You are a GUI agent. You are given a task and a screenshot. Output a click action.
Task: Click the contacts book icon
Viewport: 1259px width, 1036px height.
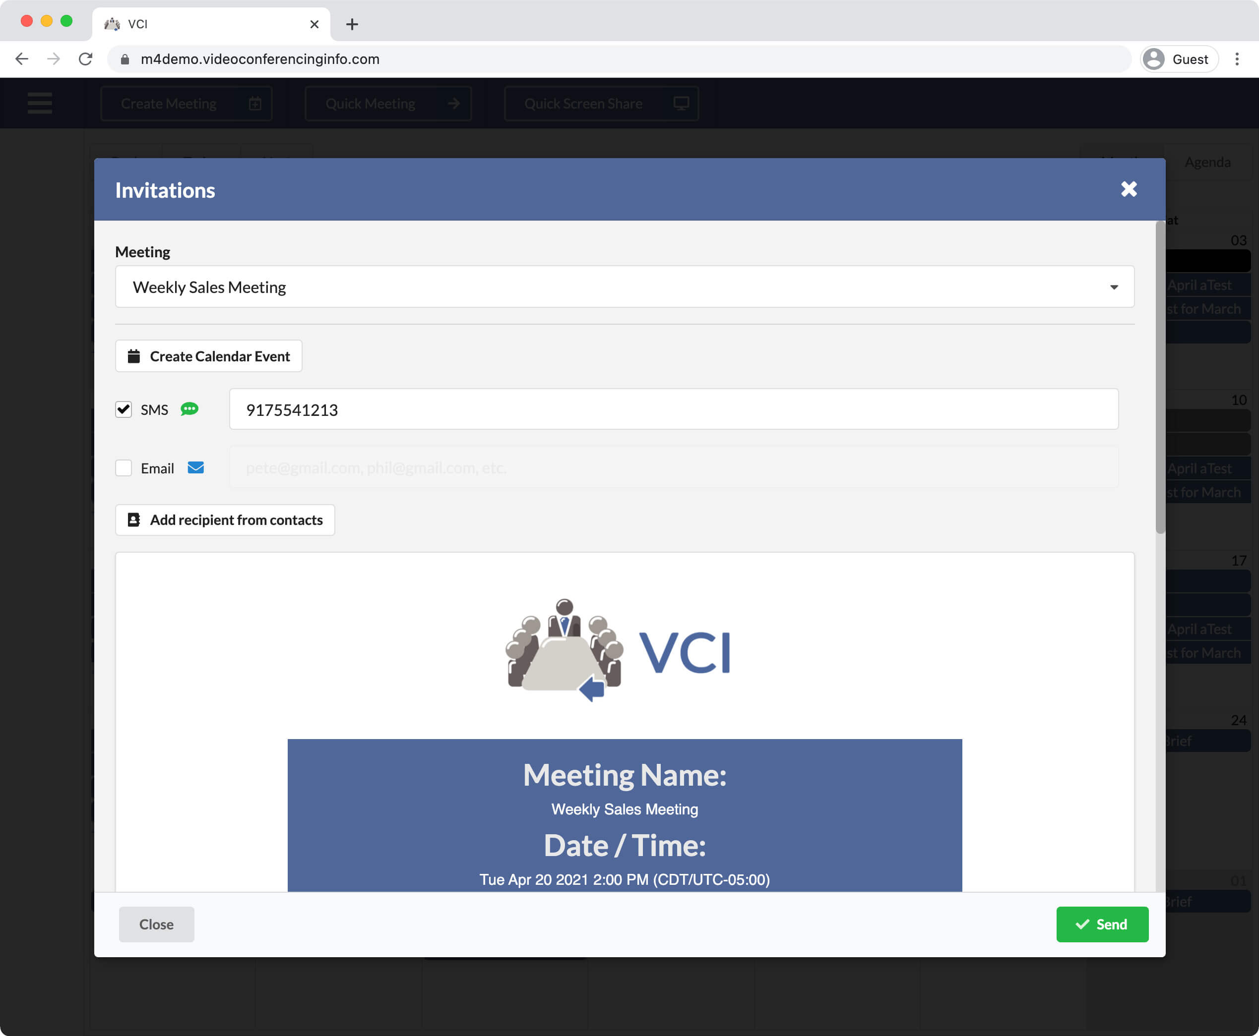[x=134, y=520]
